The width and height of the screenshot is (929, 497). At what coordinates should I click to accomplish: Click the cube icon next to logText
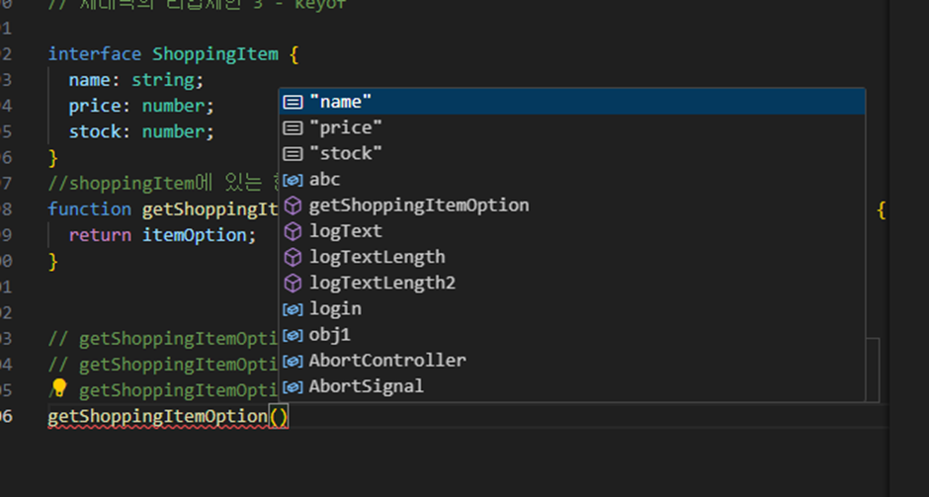pos(293,231)
